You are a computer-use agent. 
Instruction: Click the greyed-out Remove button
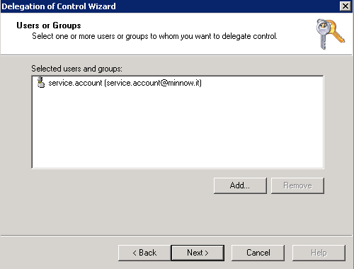click(297, 185)
